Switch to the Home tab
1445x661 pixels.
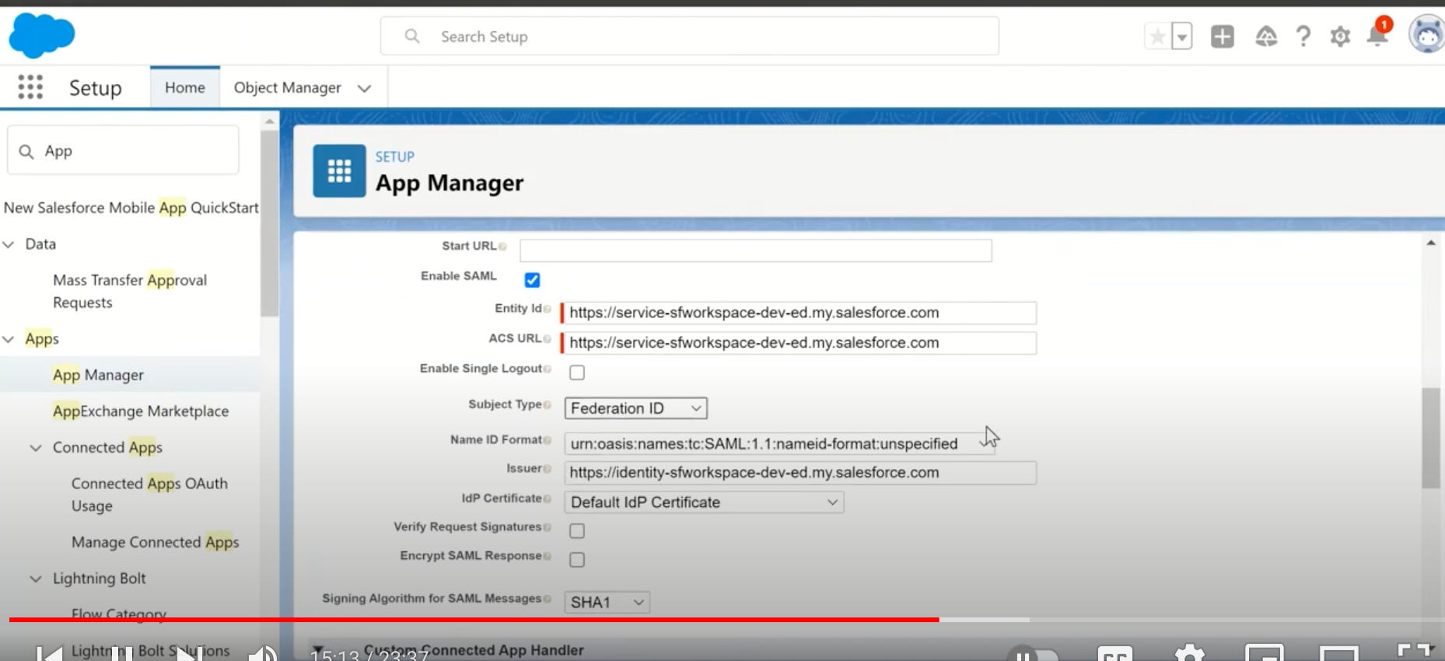(x=185, y=88)
